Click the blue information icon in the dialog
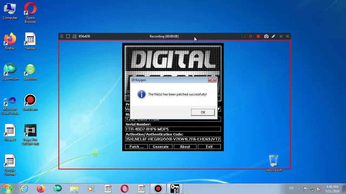Viewport: 346px width, 194px height. [x=141, y=94]
